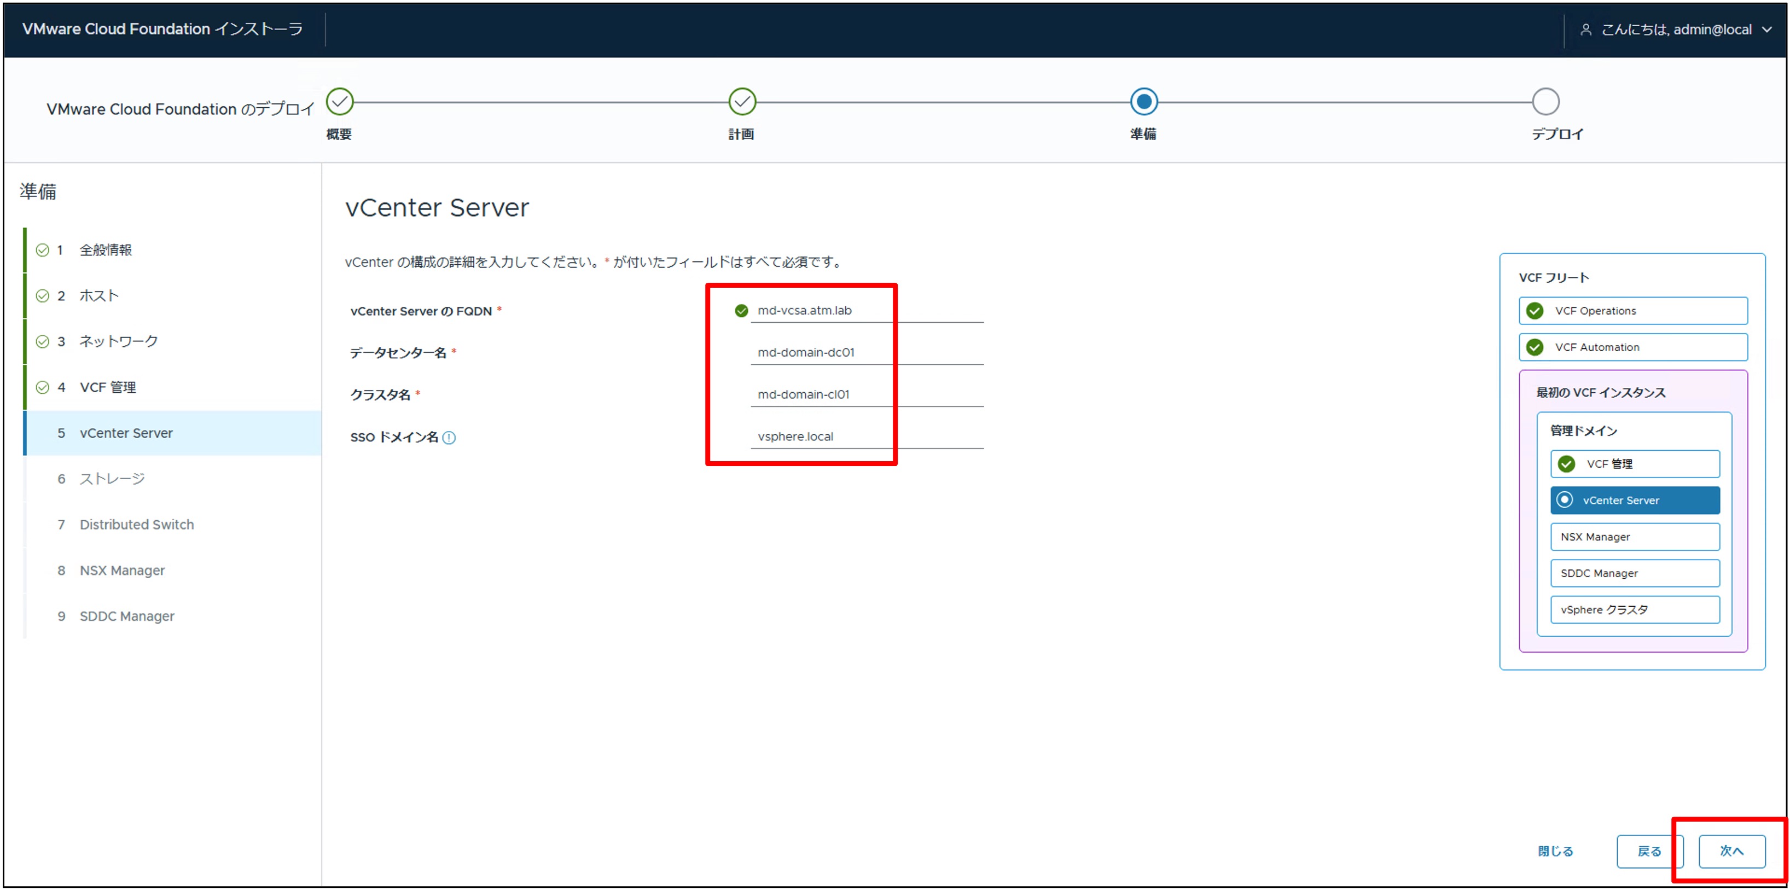Click the FQDN validation green check icon
Image resolution: width=1790 pixels, height=890 pixels.
point(741,311)
